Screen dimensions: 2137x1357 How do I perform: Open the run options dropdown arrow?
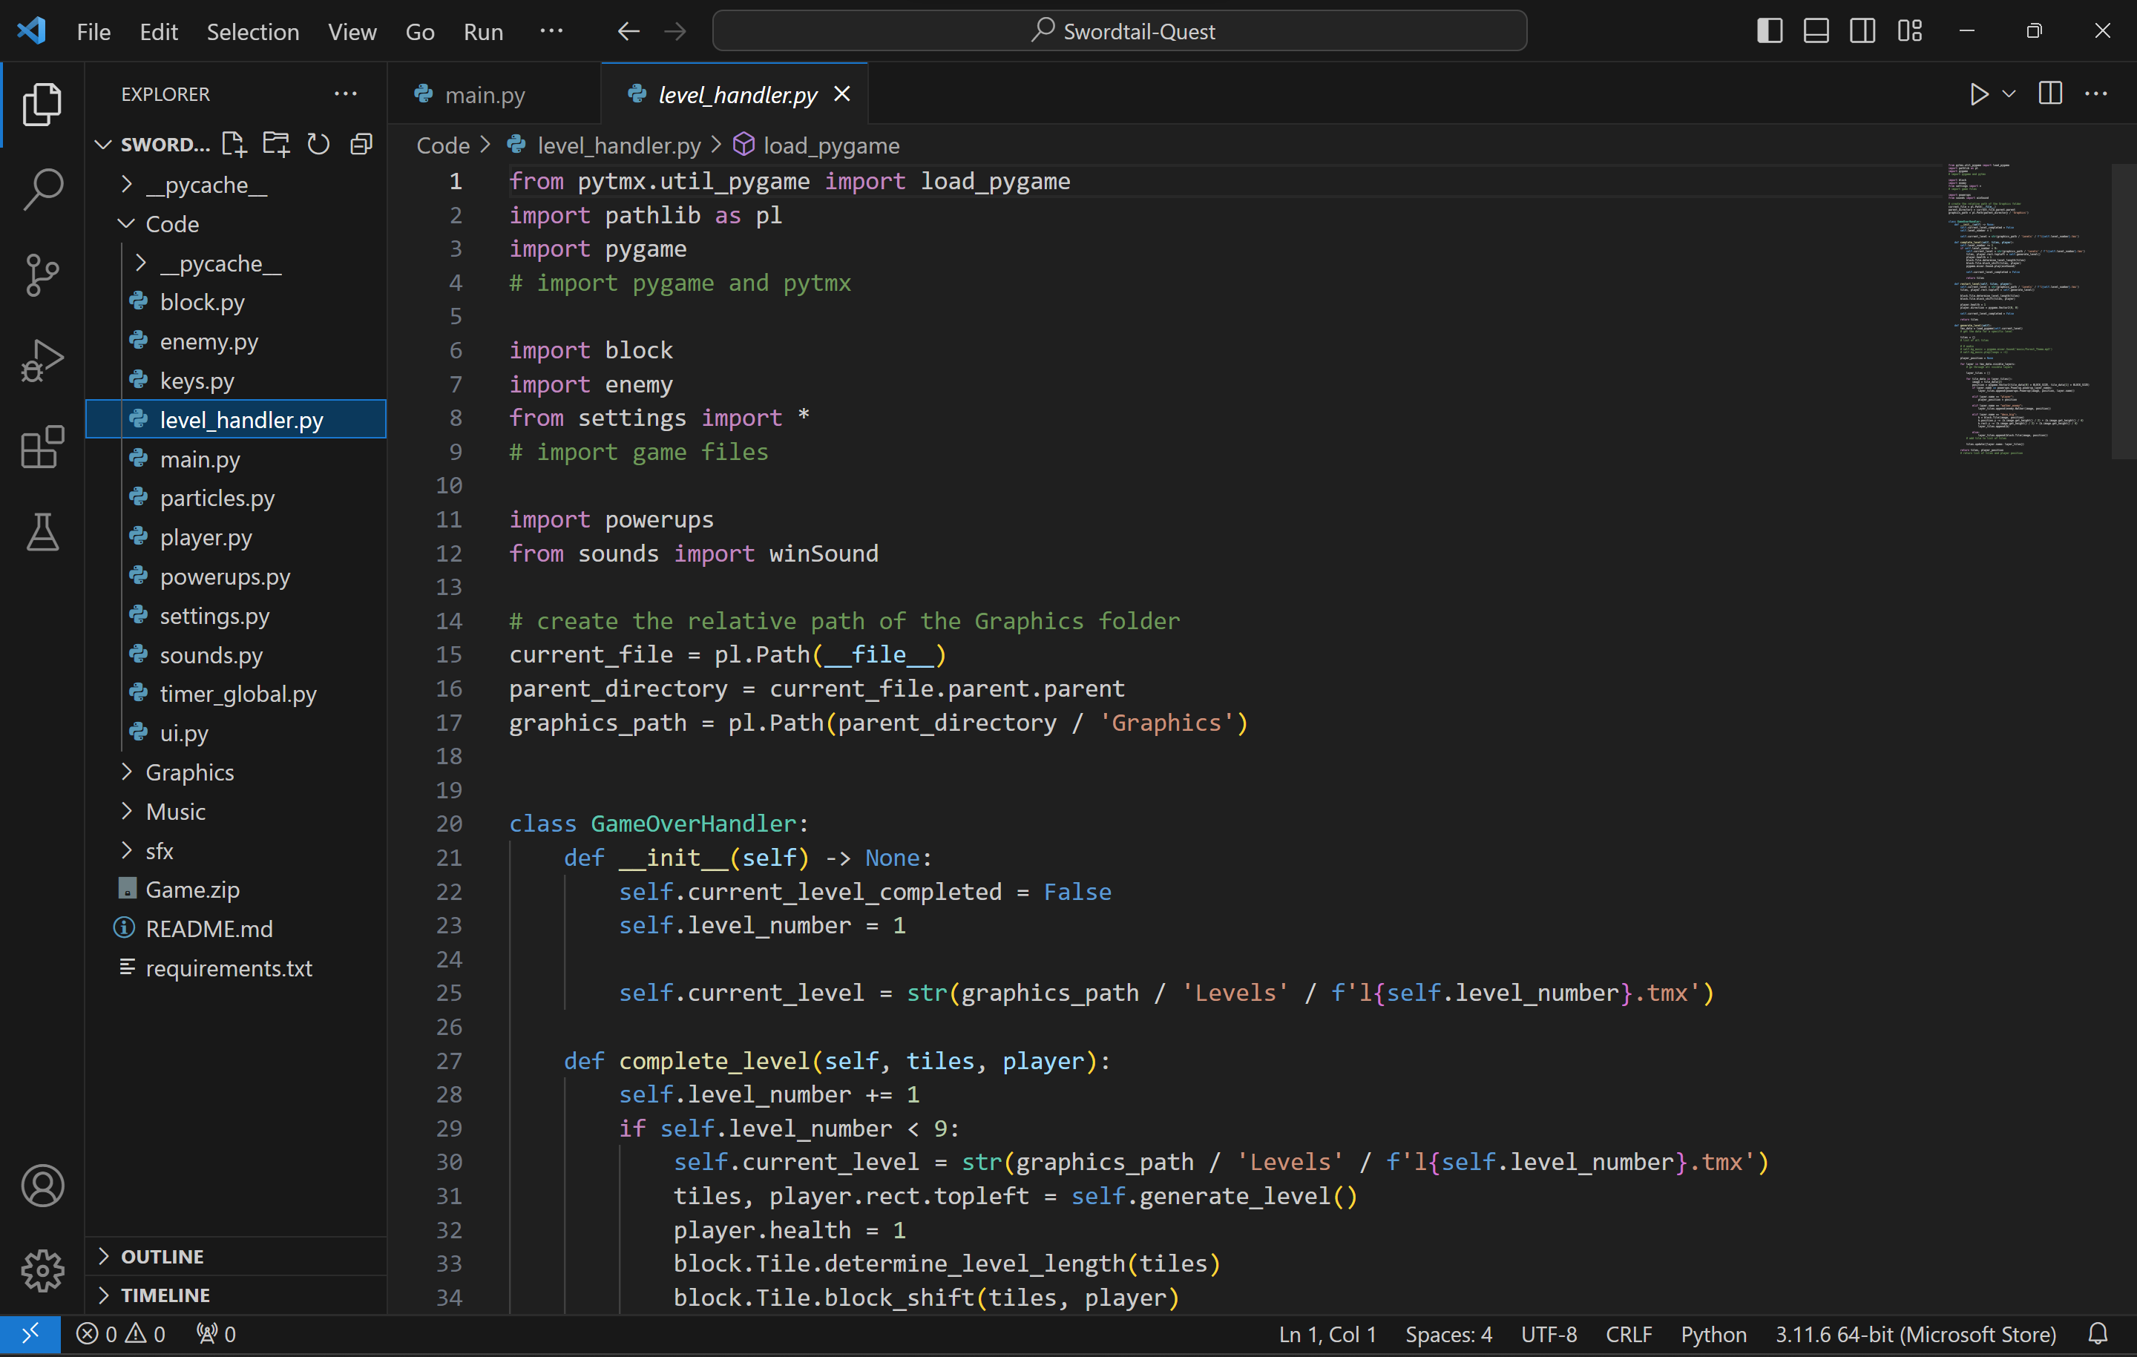2009,94
